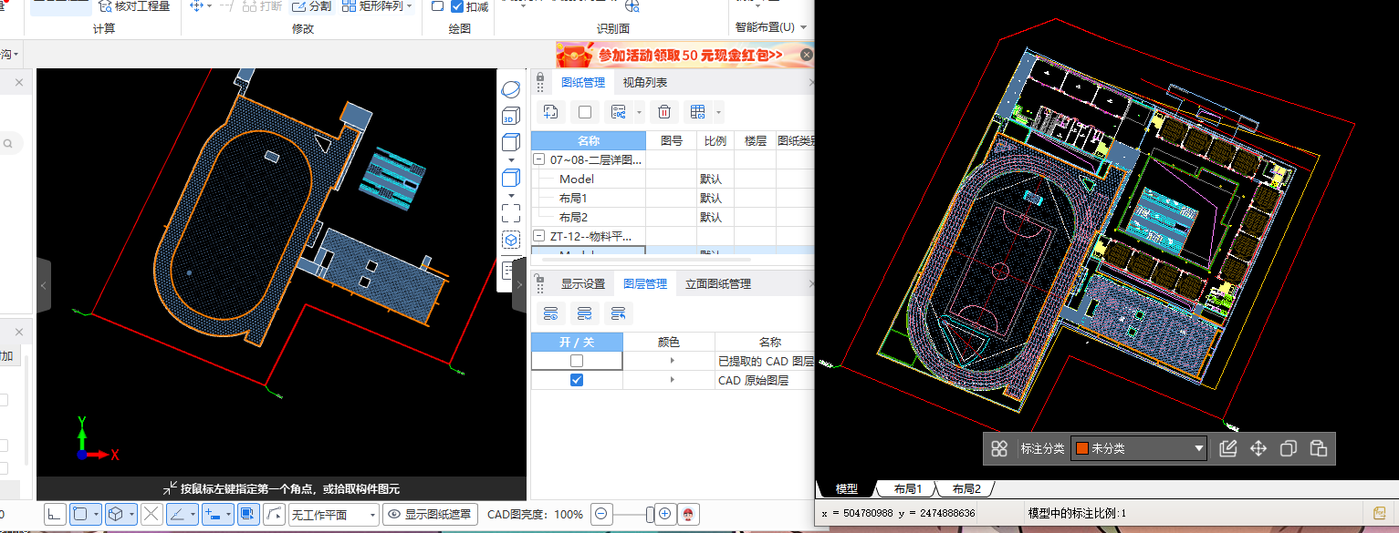This screenshot has width=1399, height=533.
Task: Switch to the 显示设置 tab
Action: click(583, 284)
